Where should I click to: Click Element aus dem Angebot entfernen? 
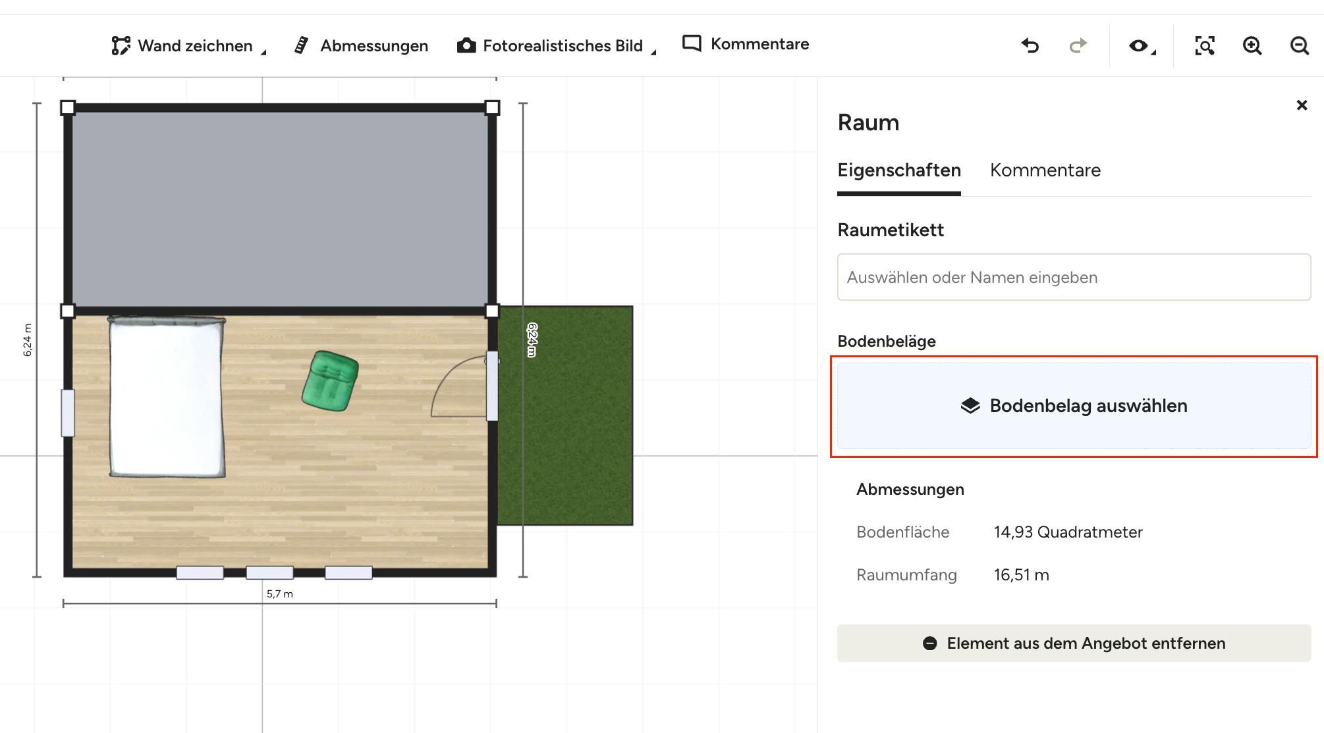click(x=1074, y=643)
